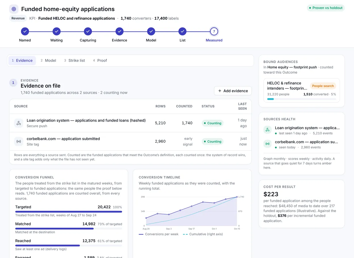Screen dimensions: 354x258
Task: Select the Waiting step checkmark circle
Action: click(x=56, y=32)
